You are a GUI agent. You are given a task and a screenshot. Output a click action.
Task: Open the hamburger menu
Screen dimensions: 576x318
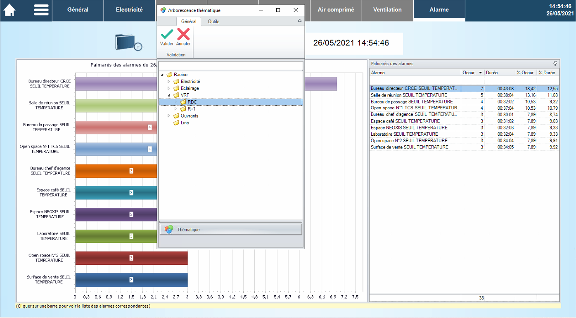41,10
